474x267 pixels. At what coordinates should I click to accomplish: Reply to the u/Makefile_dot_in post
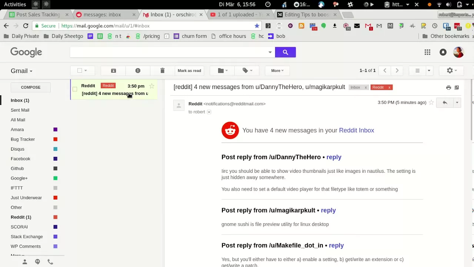(x=336, y=245)
